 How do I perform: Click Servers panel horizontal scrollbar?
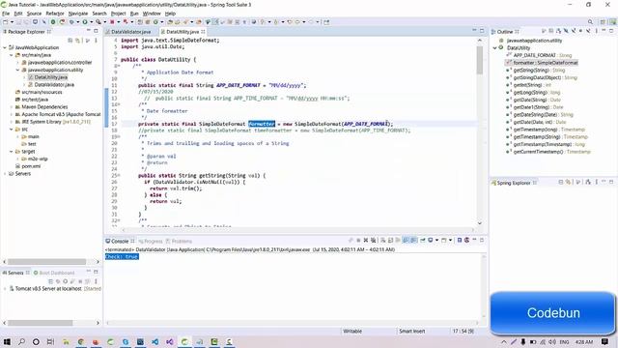click(41, 323)
